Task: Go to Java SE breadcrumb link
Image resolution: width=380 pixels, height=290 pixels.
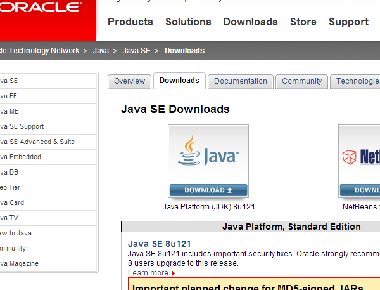Action: (x=136, y=51)
